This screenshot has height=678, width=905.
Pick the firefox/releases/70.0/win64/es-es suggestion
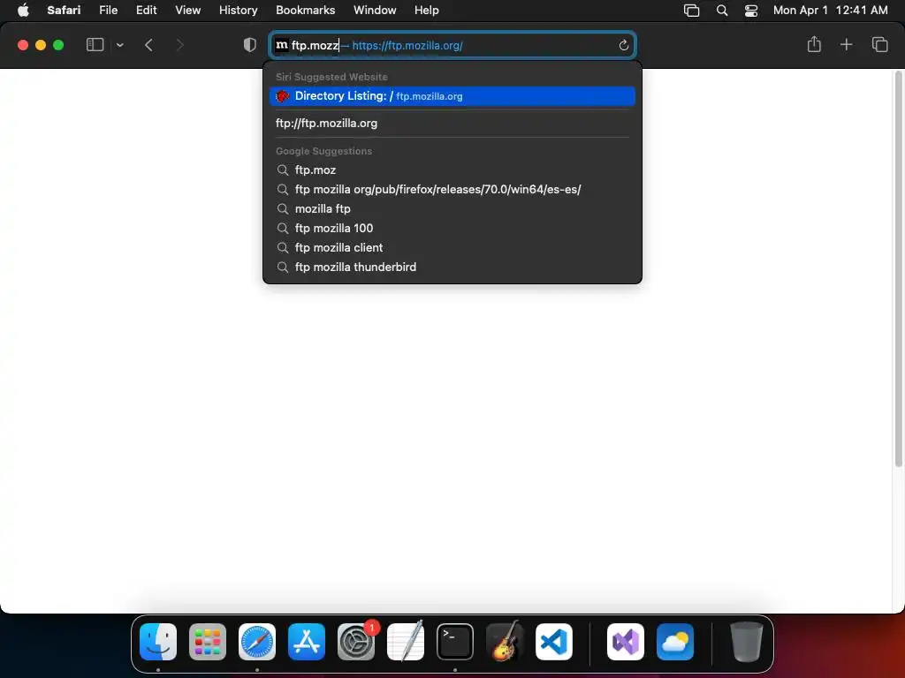(x=452, y=189)
